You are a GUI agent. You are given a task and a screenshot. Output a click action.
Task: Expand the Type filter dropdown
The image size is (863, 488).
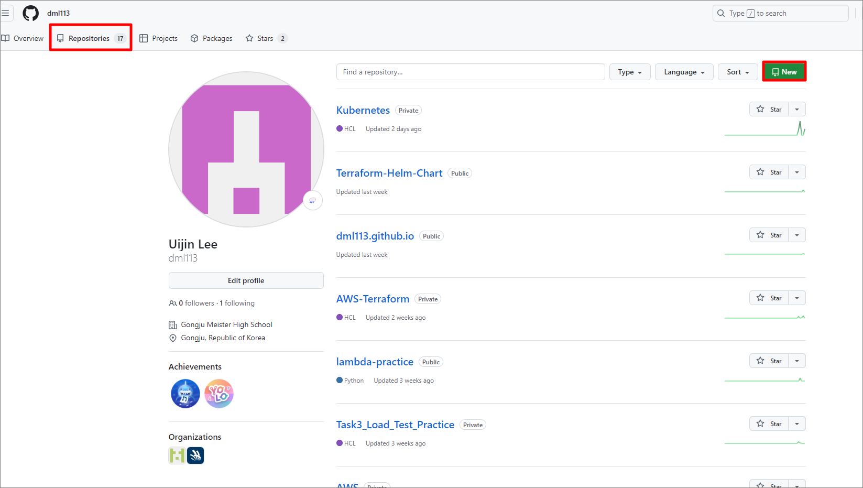click(630, 72)
